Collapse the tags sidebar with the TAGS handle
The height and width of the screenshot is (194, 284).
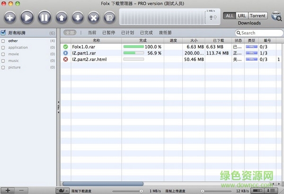58,107
